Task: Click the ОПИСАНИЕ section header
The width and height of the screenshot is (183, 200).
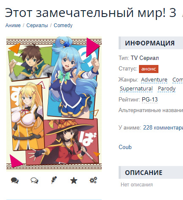Action: (x=151, y=172)
